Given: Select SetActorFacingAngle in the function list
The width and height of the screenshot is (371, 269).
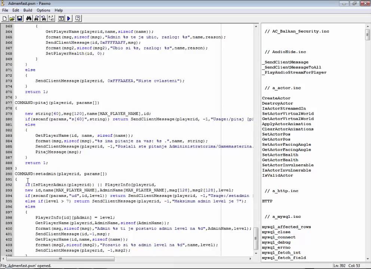Looking at the screenshot, I should click(286, 145).
